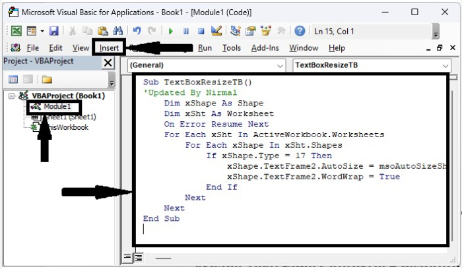Click View Object icon in Project pane
462x269 pixels.
tap(28, 79)
